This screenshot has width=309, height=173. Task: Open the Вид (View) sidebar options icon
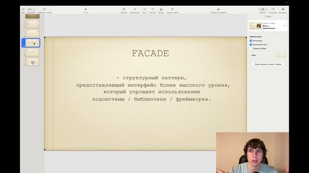pyautogui.click(x=23, y=9)
